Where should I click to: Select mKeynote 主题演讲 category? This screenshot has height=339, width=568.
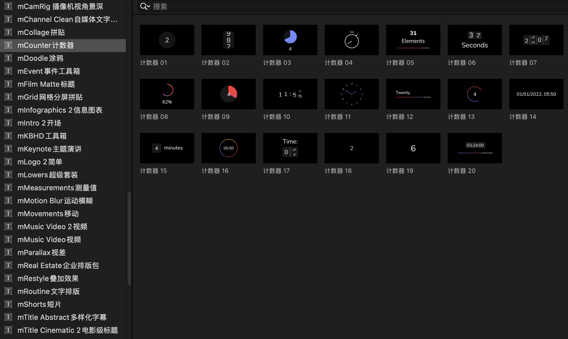pyautogui.click(x=63, y=149)
